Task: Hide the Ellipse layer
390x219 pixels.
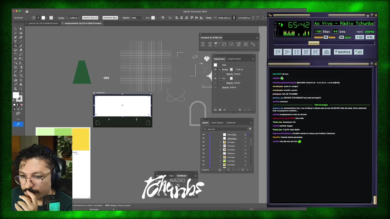Action: point(204,153)
